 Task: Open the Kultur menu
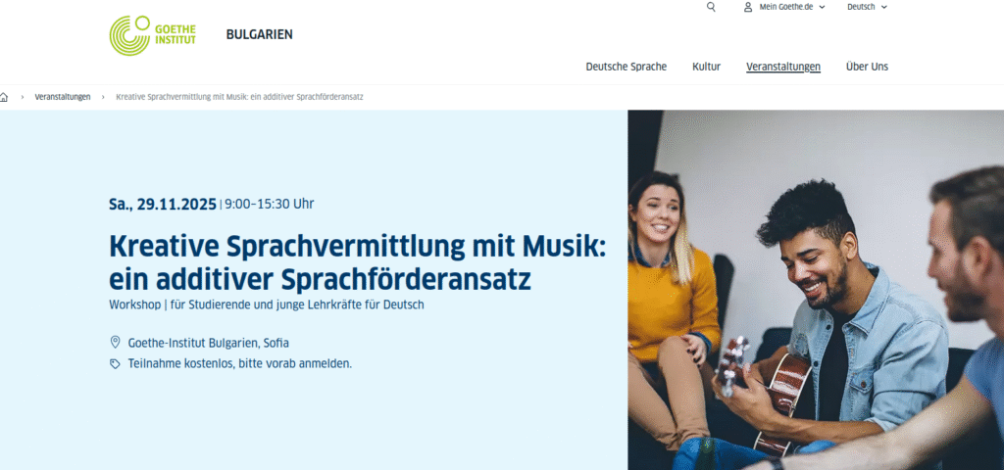coord(706,67)
